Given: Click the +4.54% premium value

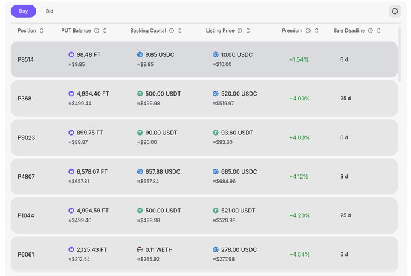Looking at the screenshot, I should 299,254.
